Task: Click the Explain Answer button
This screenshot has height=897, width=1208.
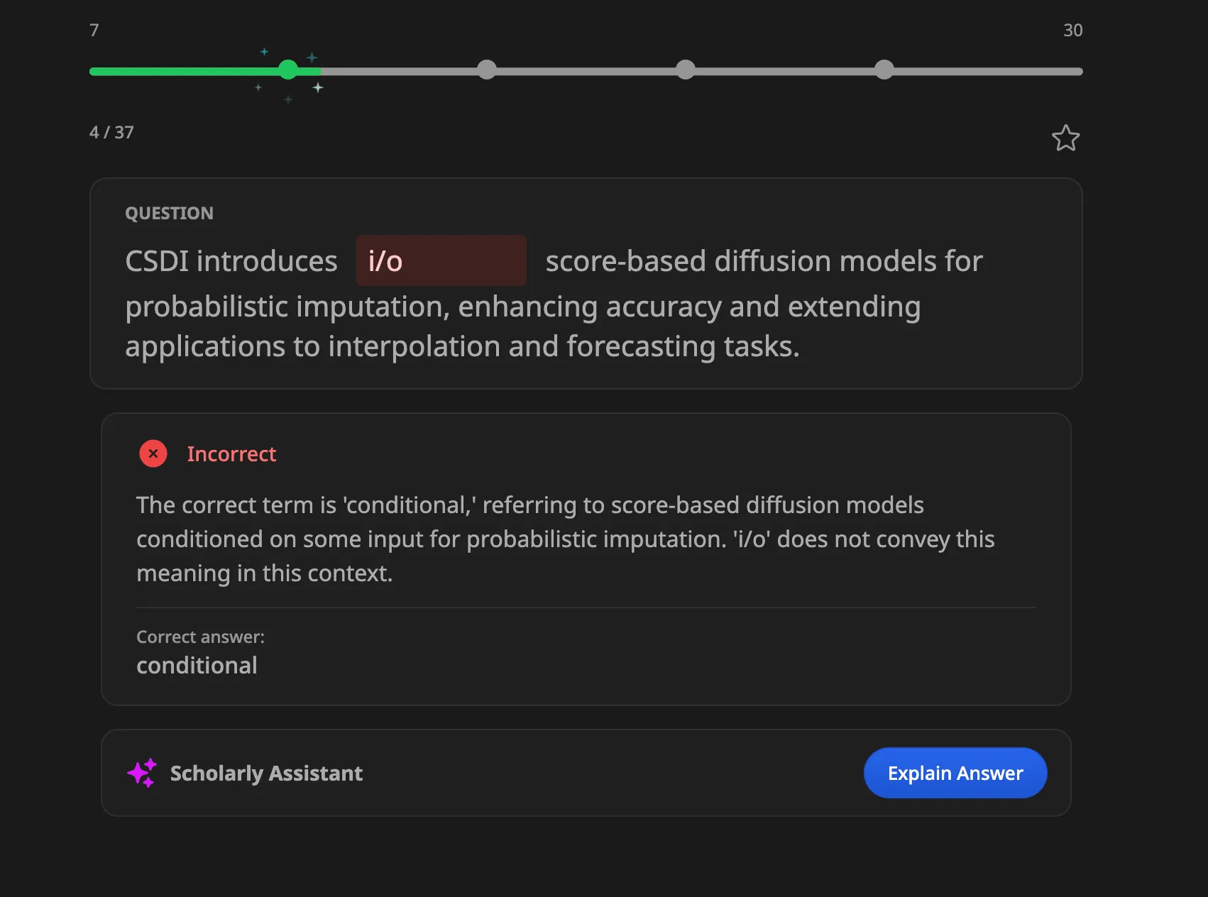Action: click(x=955, y=773)
